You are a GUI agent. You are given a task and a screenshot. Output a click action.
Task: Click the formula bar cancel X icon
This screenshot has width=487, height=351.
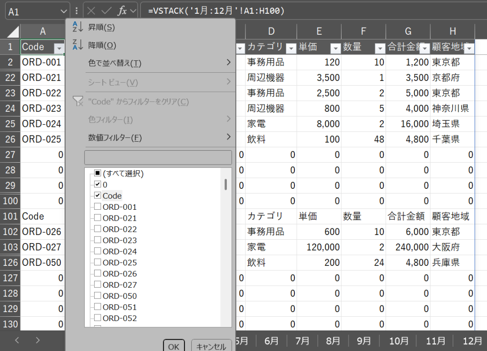[x=92, y=10]
